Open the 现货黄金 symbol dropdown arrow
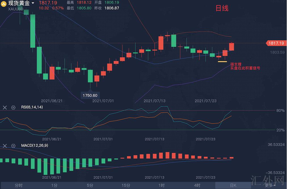Image resolution: width=287 pixels, height=189 pixels. tap(33, 3)
